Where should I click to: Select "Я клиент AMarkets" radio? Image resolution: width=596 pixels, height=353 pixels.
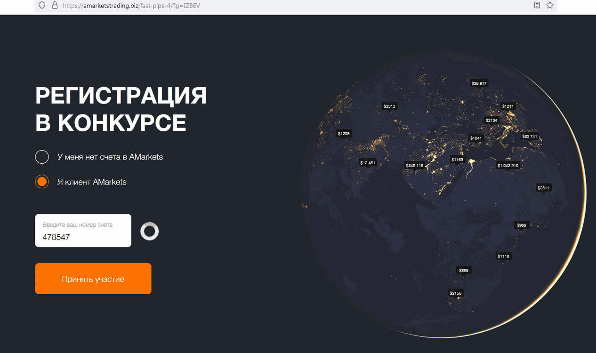pos(42,182)
